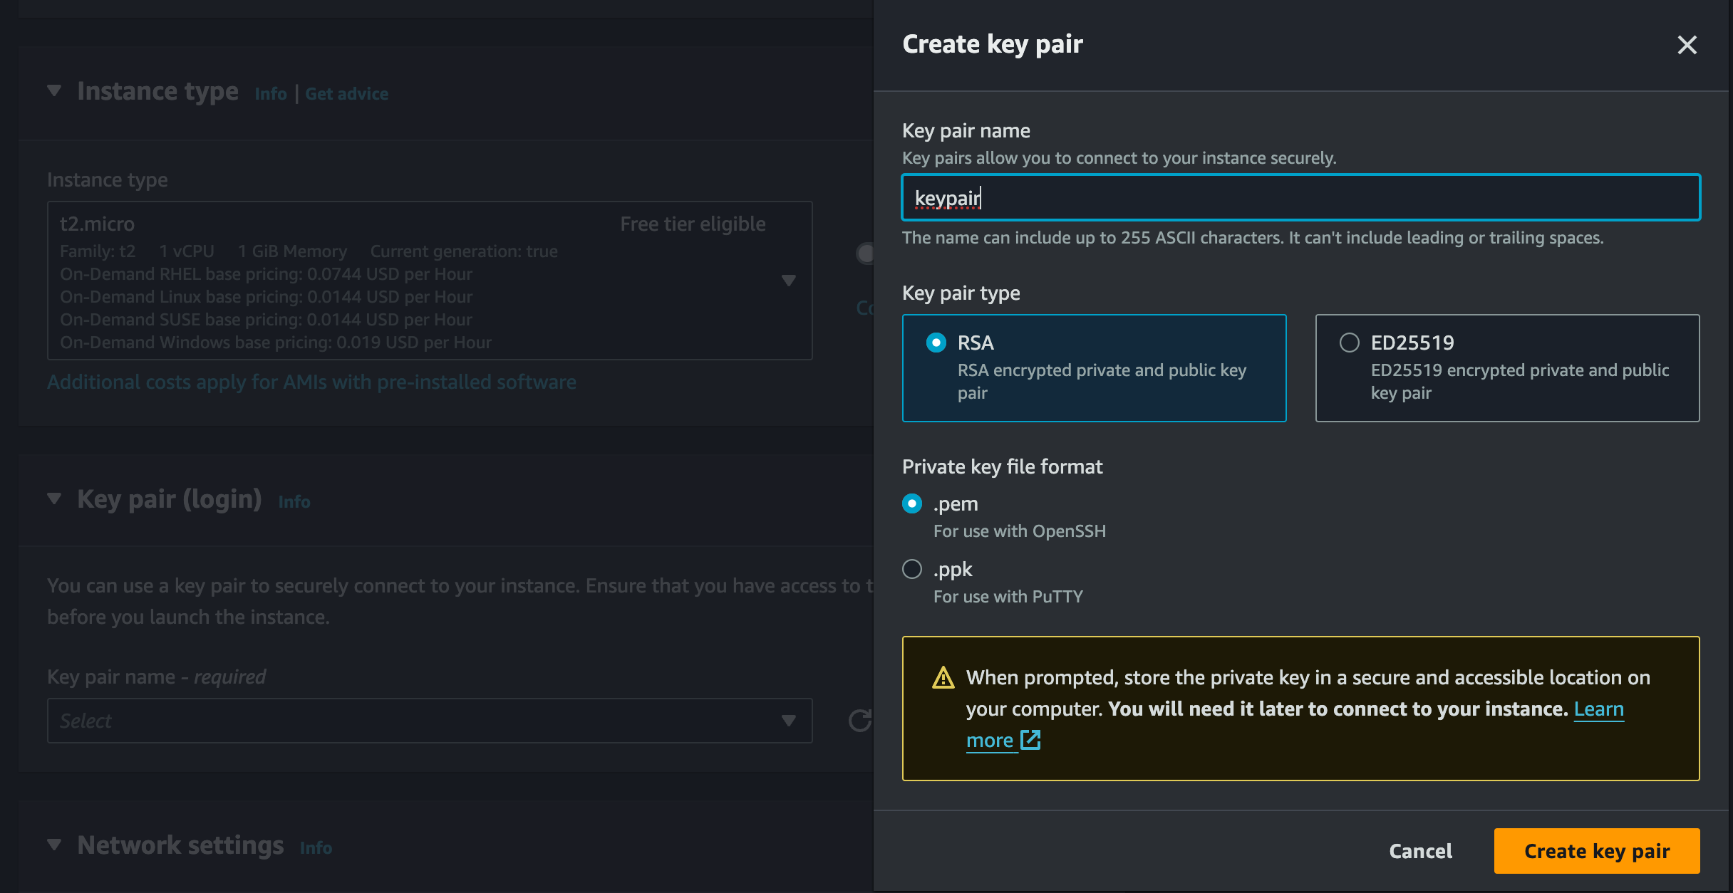Image resolution: width=1733 pixels, height=893 pixels.
Task: Click refresh icon beside key pair select
Action: click(860, 721)
